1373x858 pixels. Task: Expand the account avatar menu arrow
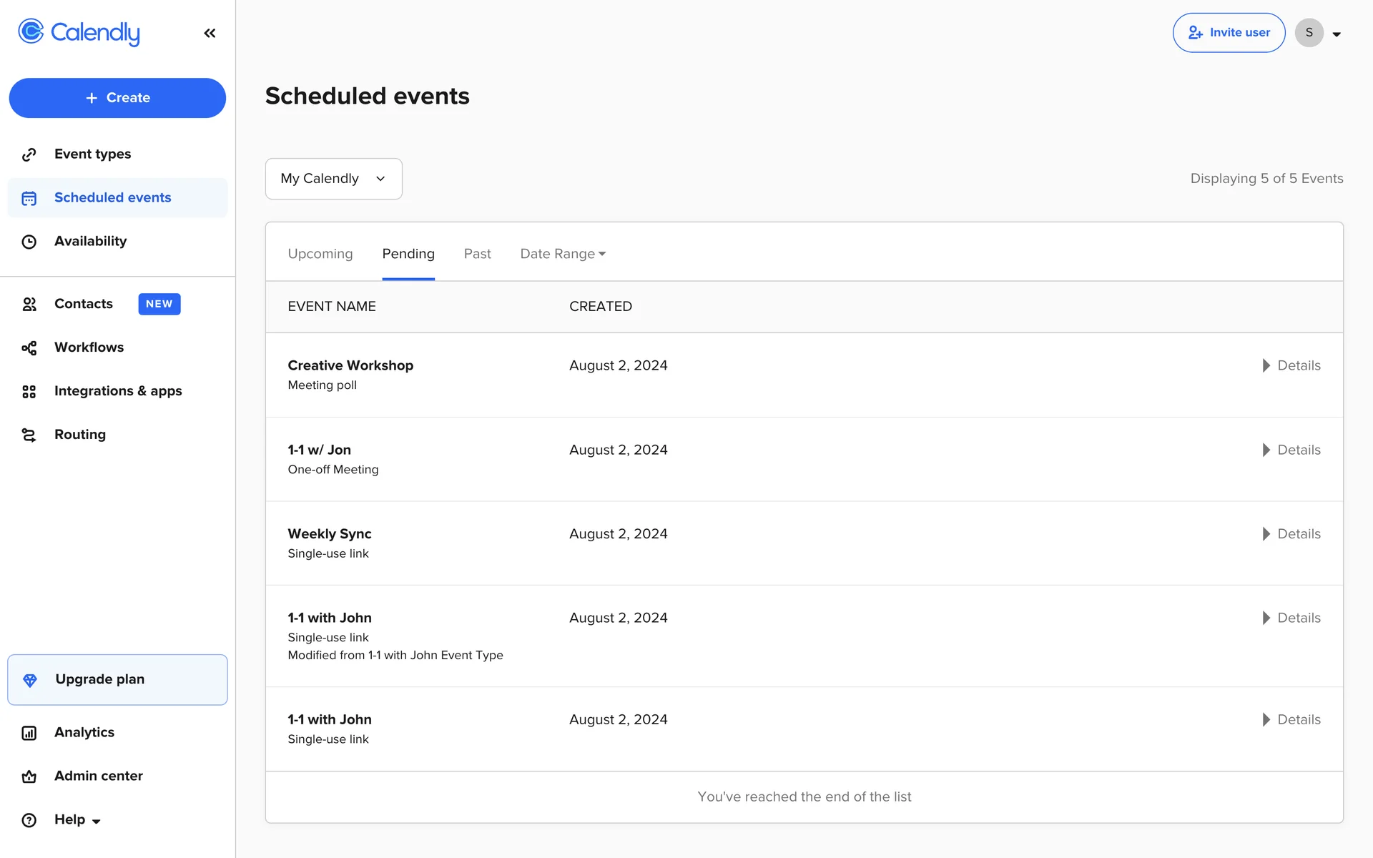tap(1336, 34)
